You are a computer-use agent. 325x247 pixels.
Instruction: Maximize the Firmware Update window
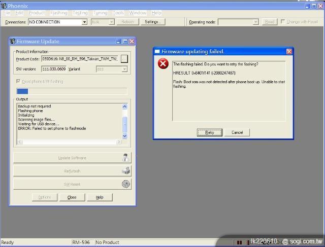(125, 42)
